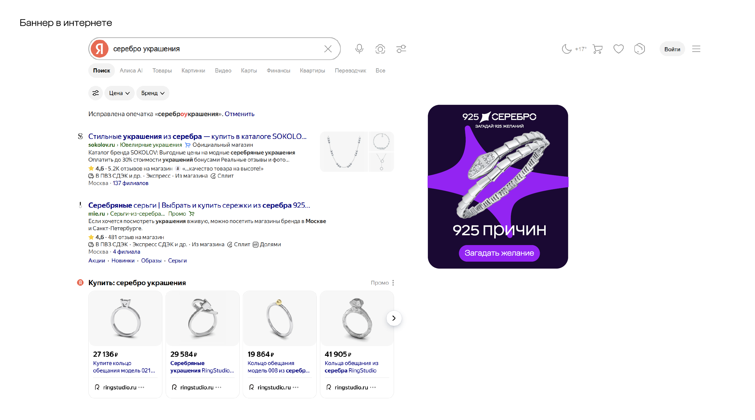
Task: Expand the Цена dropdown filter
Action: (x=119, y=93)
